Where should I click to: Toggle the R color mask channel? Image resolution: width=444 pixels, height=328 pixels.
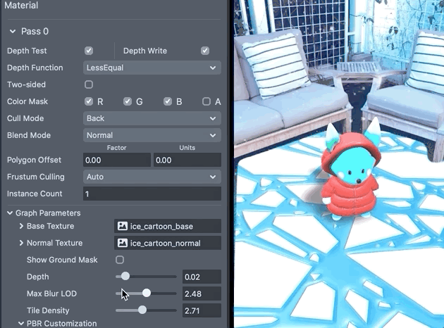[89, 101]
